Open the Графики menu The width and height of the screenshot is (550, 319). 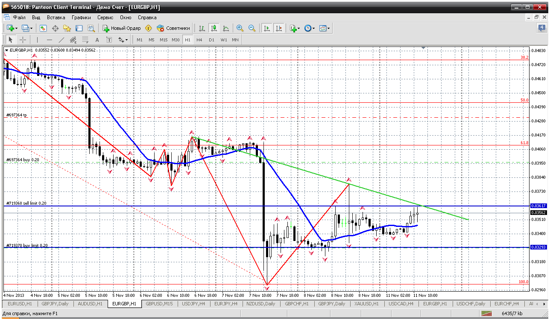81,17
